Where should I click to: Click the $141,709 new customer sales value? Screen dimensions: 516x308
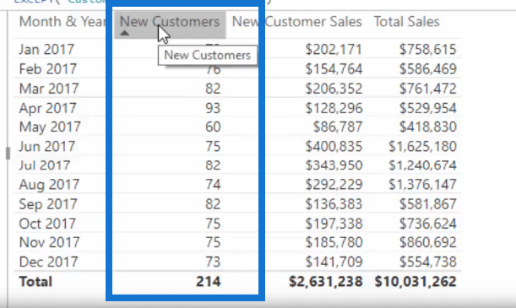coord(334,262)
